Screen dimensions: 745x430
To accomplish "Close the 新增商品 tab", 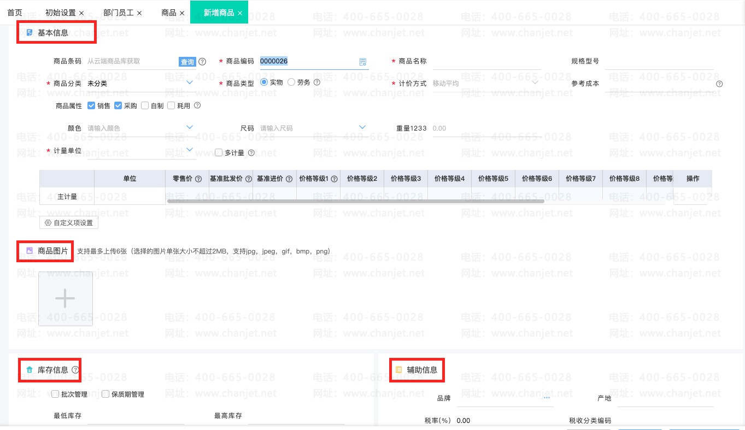I will click(x=240, y=13).
